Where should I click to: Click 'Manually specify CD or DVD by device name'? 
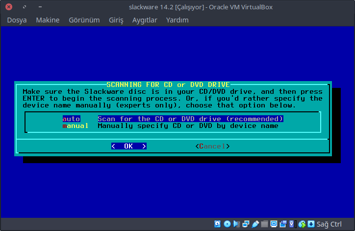point(188,126)
